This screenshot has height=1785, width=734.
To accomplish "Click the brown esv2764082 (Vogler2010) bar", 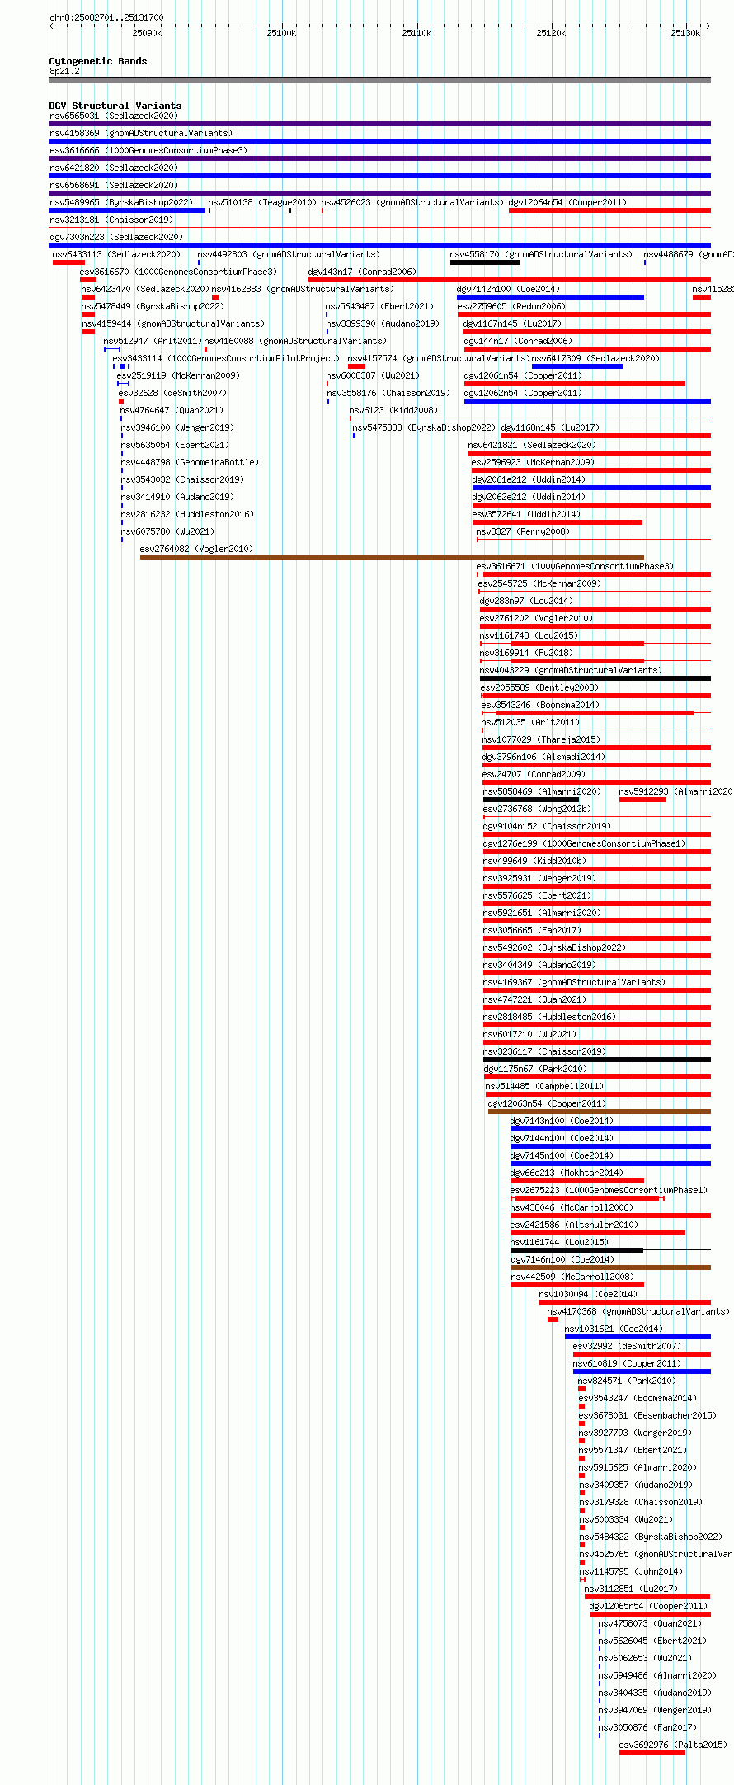I will 392,557.
